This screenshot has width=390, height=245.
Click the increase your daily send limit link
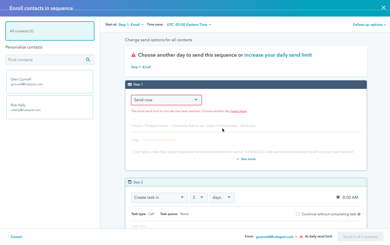[x=278, y=55]
